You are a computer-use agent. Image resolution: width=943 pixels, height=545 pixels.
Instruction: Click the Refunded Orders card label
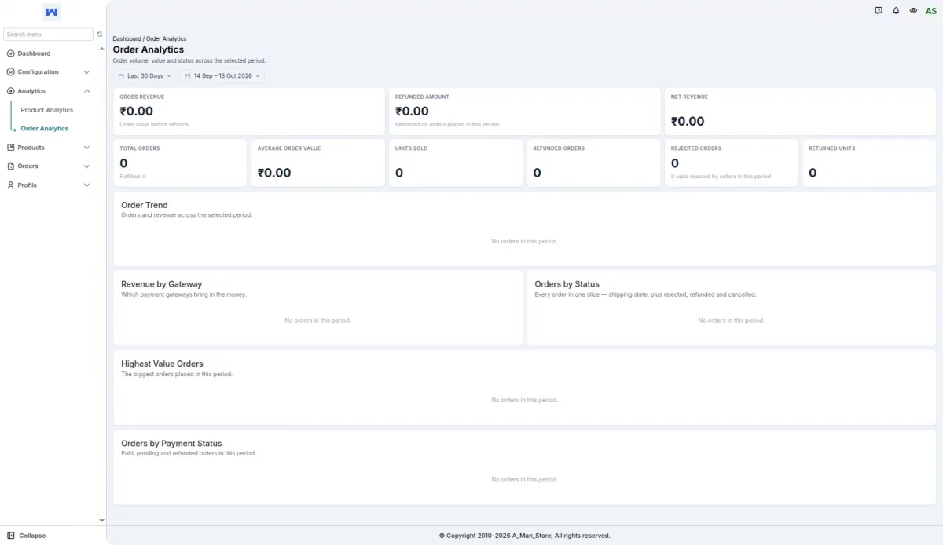click(x=559, y=148)
